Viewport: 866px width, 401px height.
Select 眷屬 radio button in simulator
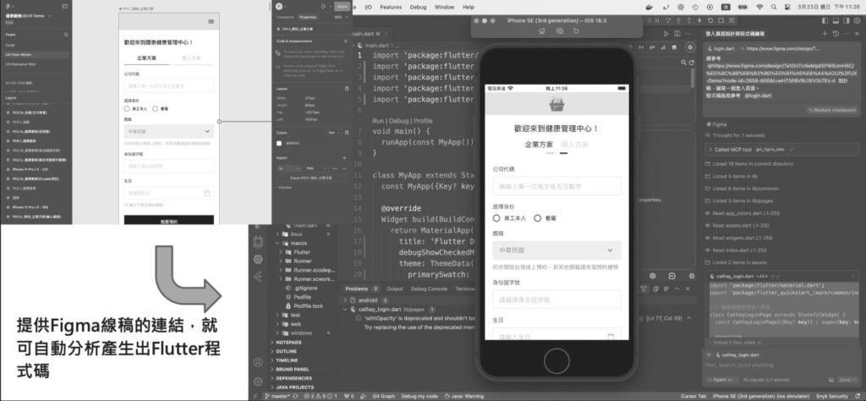[537, 218]
